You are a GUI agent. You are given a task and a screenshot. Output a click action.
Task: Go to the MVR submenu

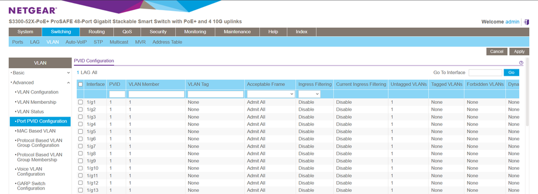click(141, 42)
